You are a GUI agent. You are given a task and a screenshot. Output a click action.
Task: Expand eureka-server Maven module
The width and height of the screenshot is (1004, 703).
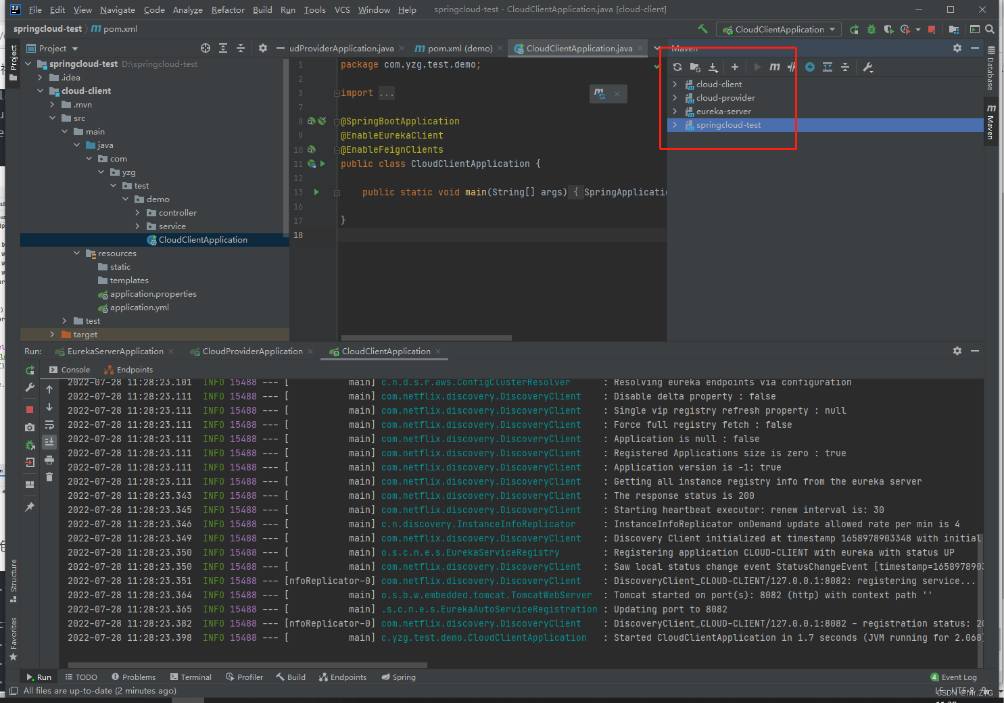point(675,112)
